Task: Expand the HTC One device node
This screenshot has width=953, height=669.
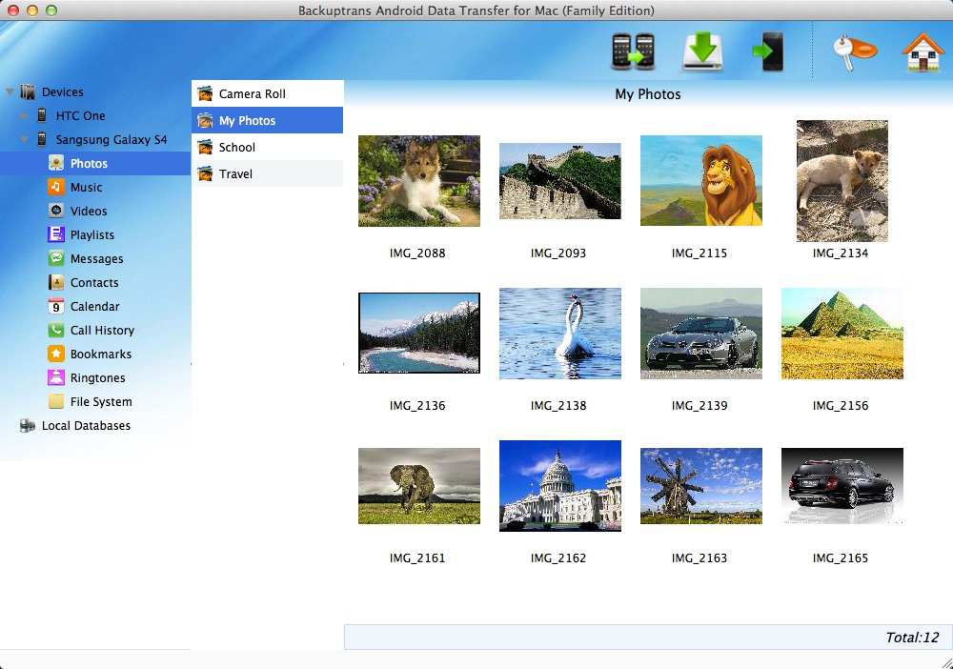Action: (x=25, y=115)
